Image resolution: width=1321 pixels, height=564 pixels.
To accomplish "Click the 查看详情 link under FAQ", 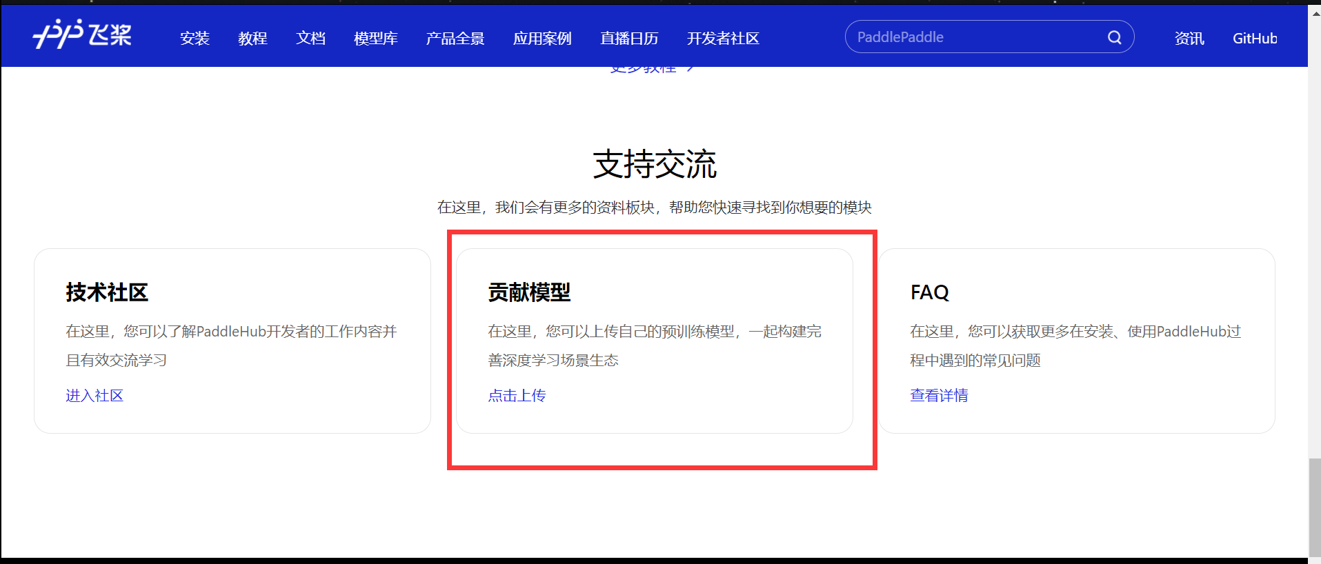I will coord(939,396).
